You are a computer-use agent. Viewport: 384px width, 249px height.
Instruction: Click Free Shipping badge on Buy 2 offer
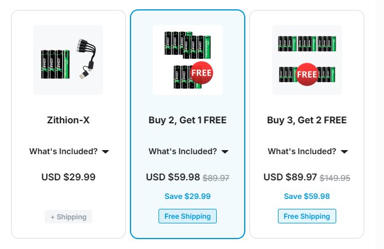[x=188, y=216]
